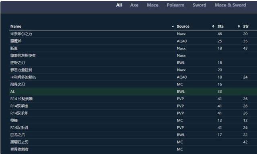Click the Source column sort arrows
Viewport: 257px width, 154px height.
click(213, 26)
